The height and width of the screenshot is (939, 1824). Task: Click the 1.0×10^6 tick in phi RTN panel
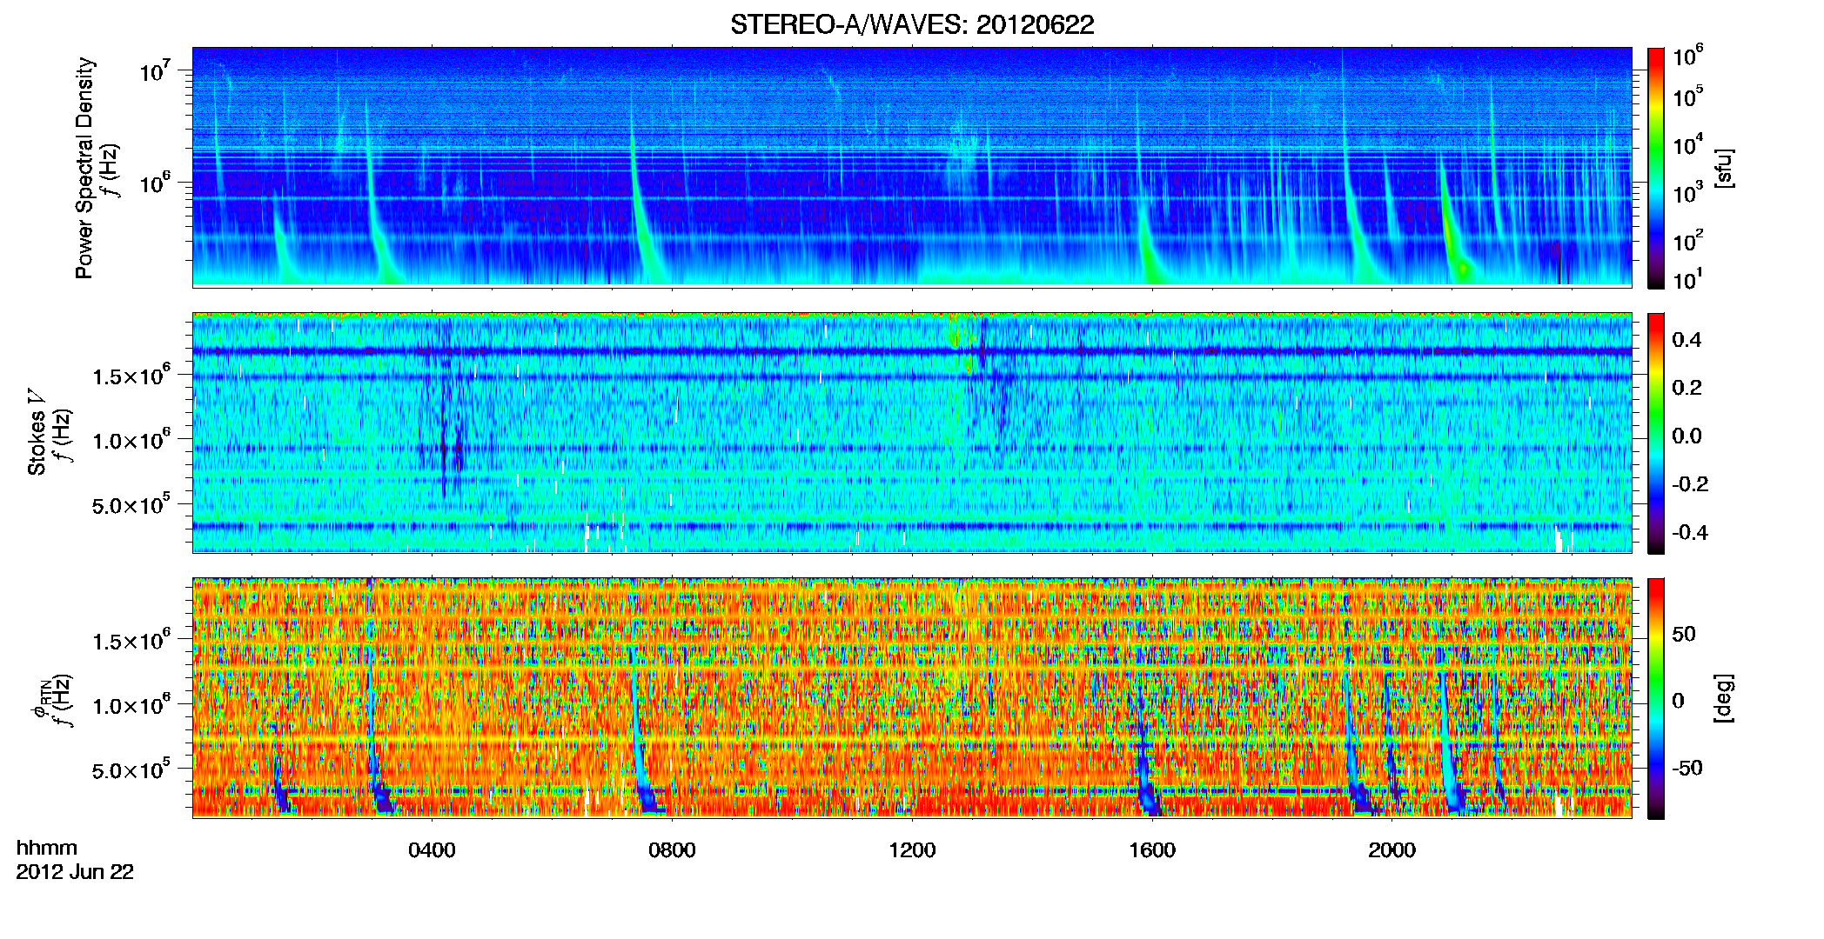coord(131,705)
